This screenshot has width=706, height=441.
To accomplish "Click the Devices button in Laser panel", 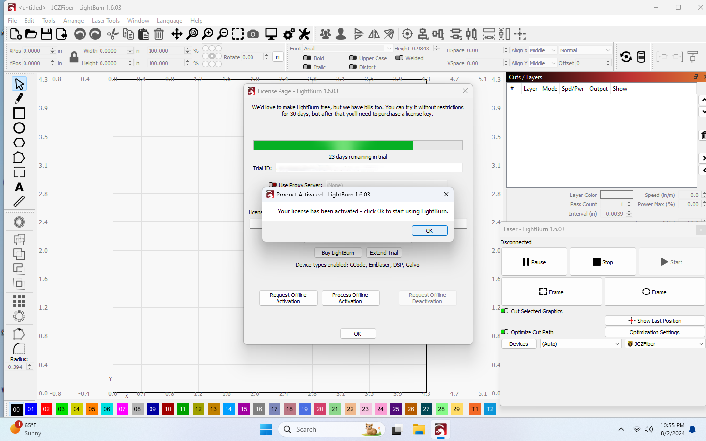I will (519, 344).
